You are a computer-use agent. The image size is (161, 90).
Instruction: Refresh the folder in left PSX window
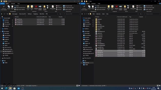[x=60, y=14]
